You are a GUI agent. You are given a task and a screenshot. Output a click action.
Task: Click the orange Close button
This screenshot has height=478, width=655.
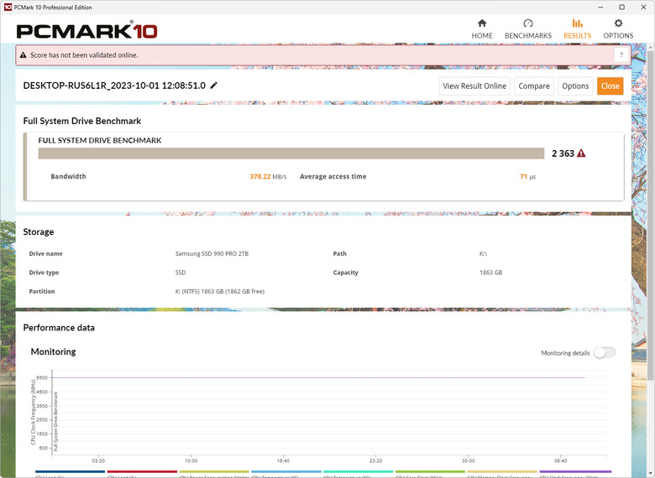[x=610, y=86]
